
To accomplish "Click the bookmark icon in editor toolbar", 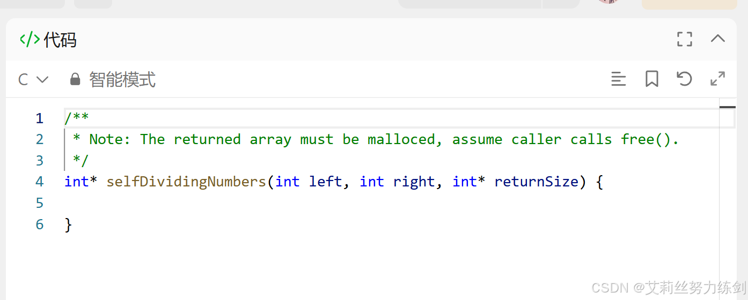I will click(651, 79).
